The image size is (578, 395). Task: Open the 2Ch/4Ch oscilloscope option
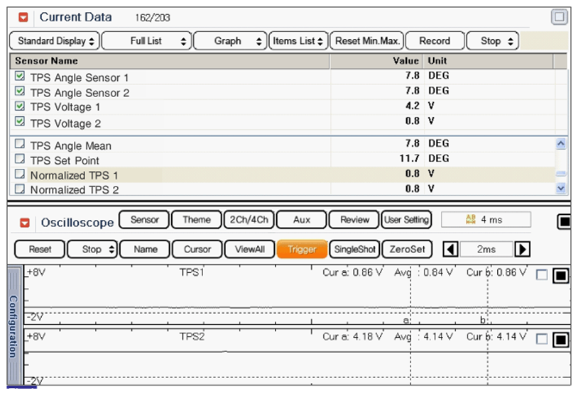248,220
